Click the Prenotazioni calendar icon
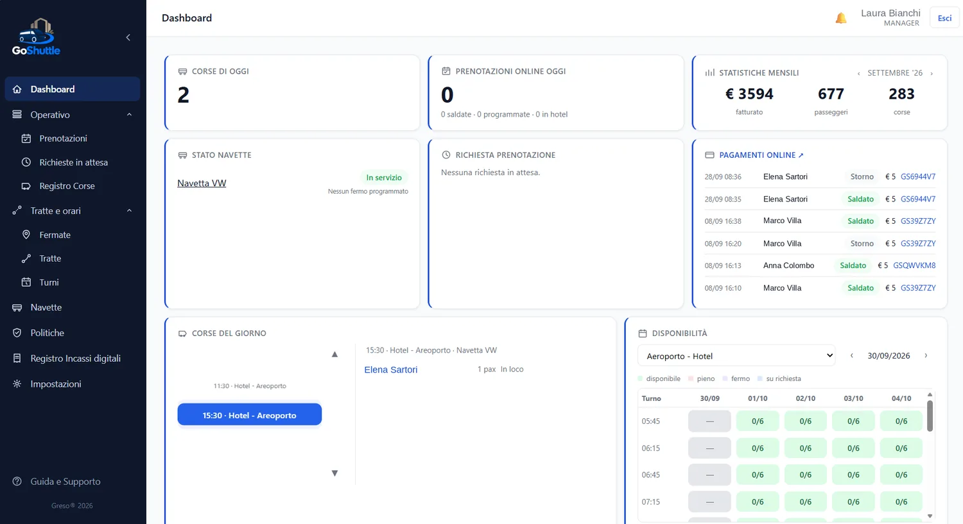963x524 pixels. tap(26, 139)
